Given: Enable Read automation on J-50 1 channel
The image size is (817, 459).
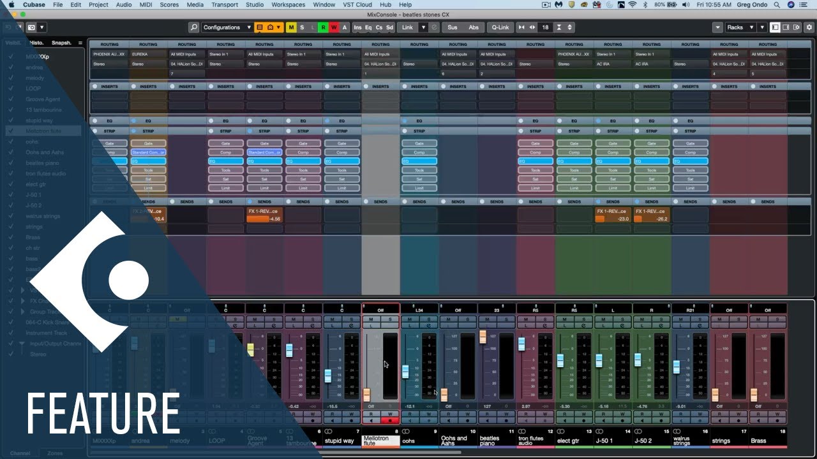Looking at the screenshot, I should point(604,414).
